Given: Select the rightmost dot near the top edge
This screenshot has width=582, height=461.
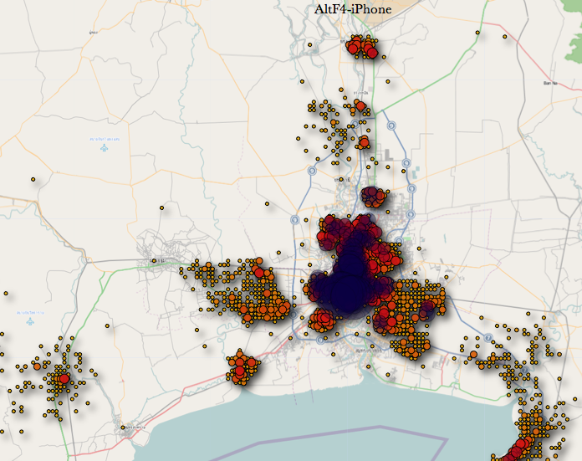Looking at the screenshot, I should click(x=505, y=37).
